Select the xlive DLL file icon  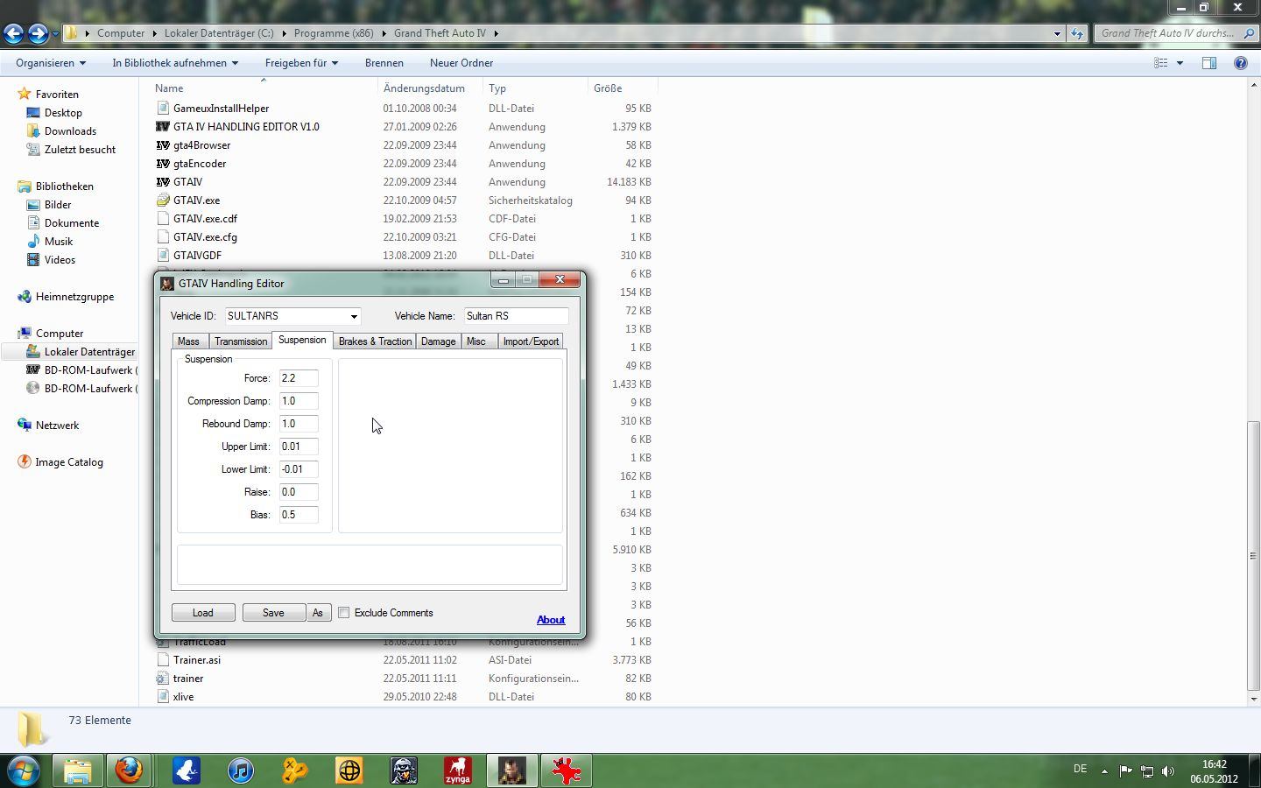[163, 697]
